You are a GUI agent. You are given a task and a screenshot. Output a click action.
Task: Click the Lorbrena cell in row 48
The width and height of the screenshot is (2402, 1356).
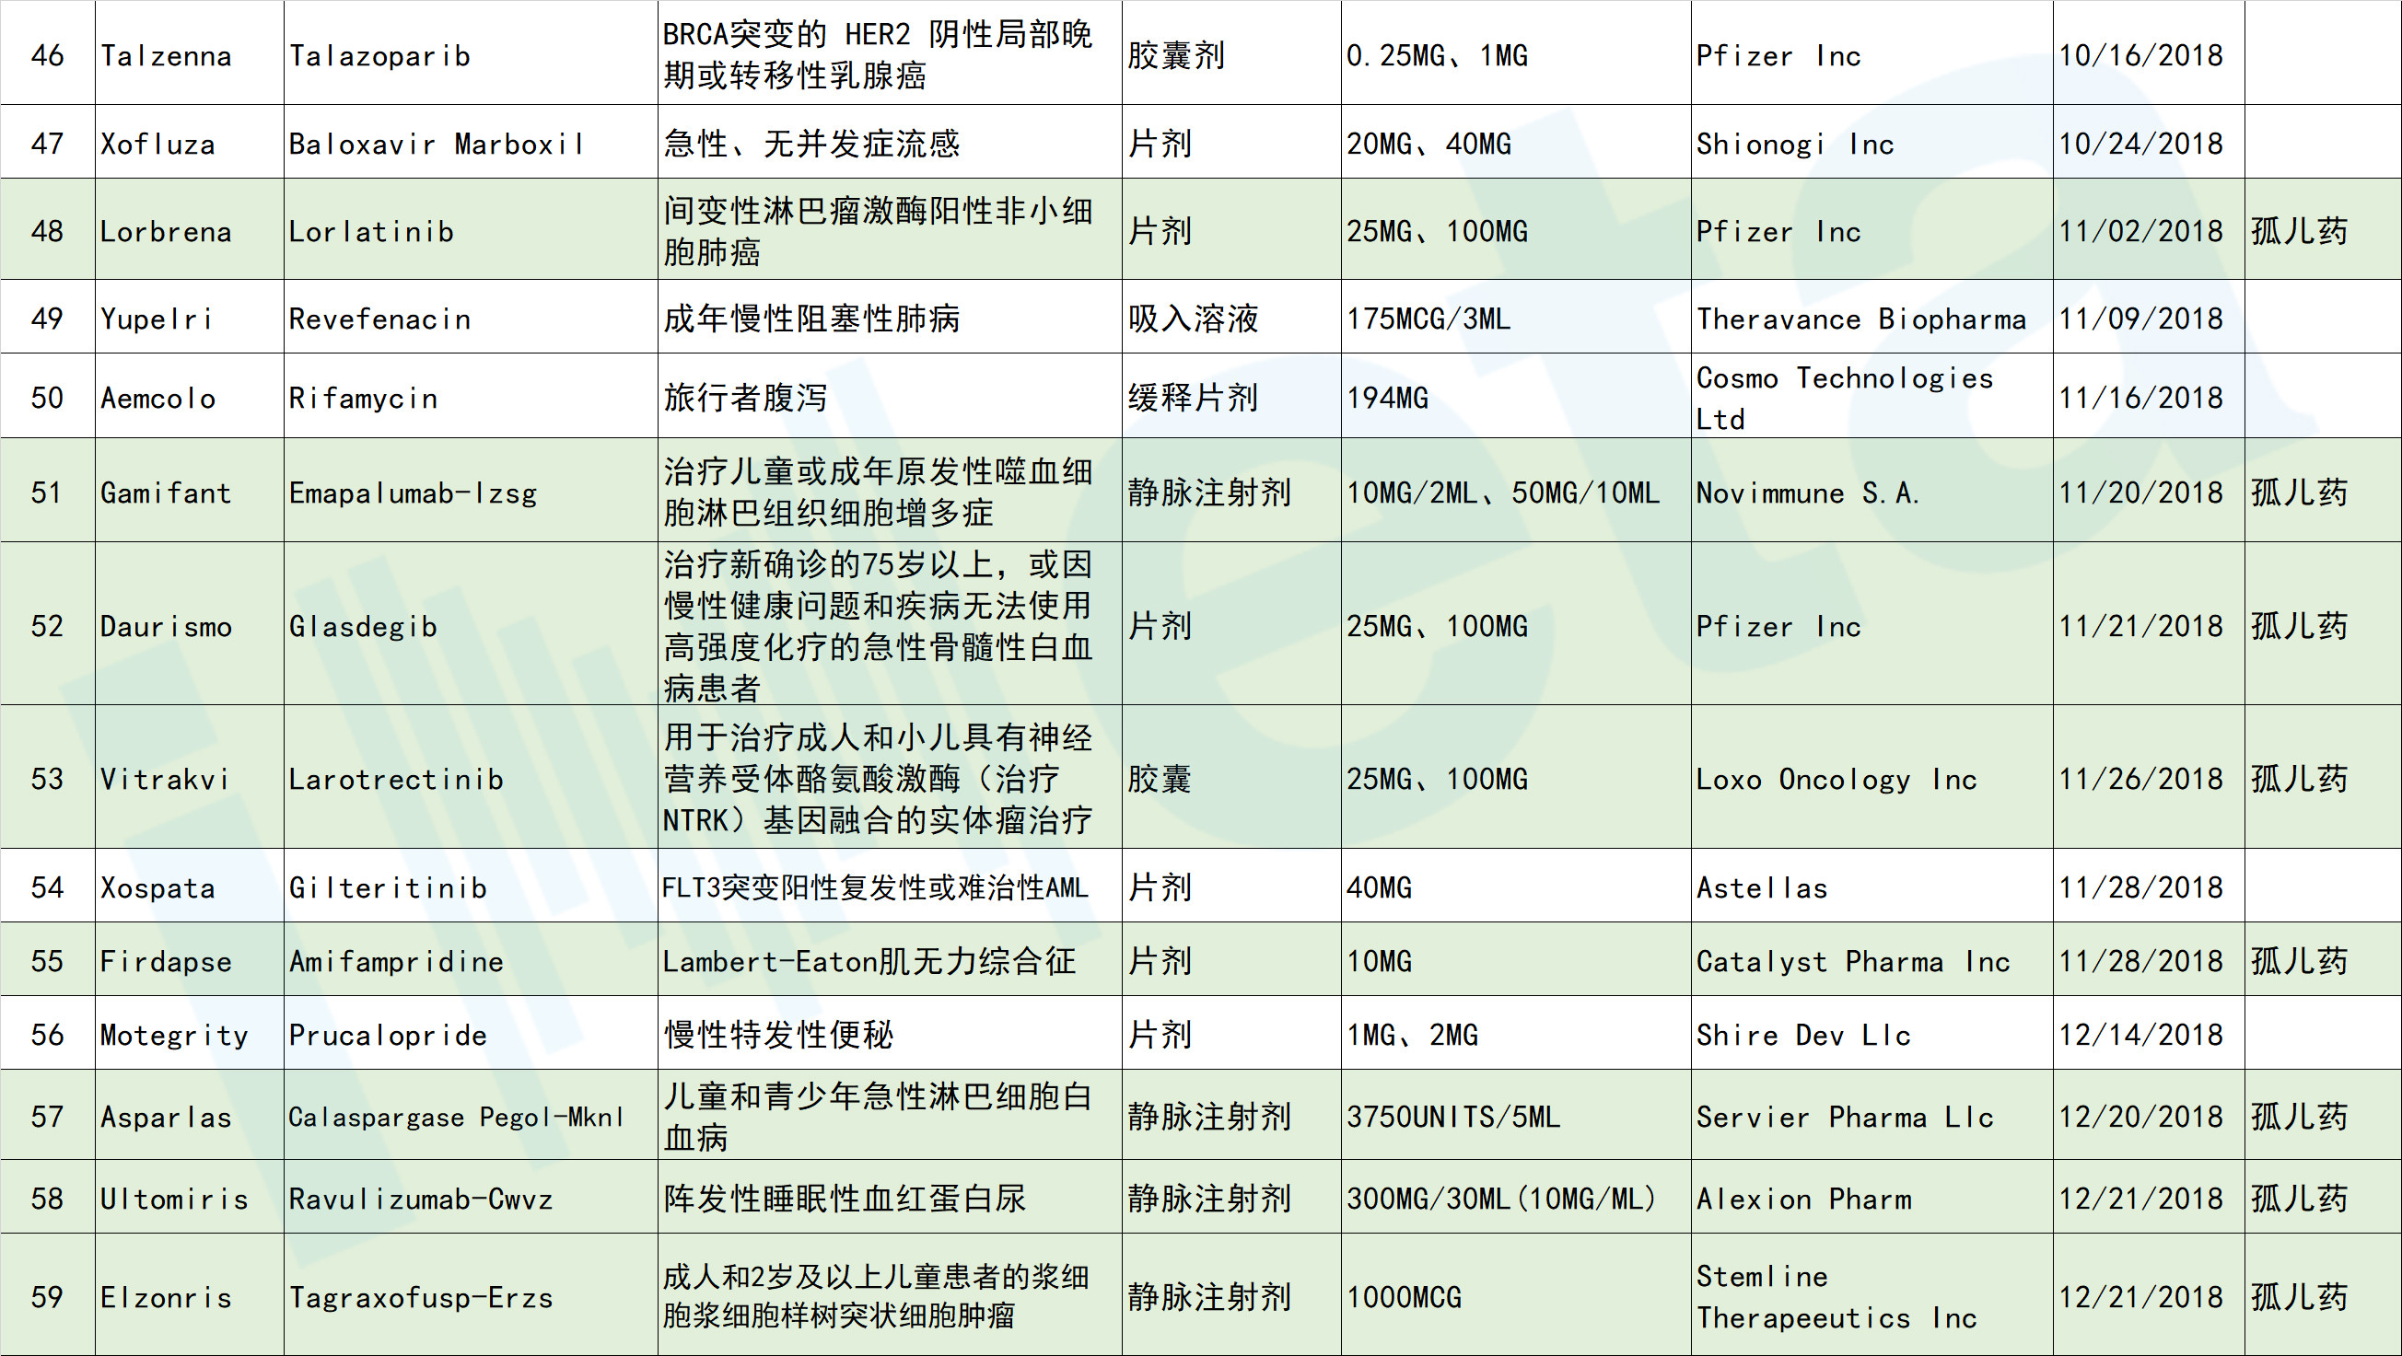(190, 229)
